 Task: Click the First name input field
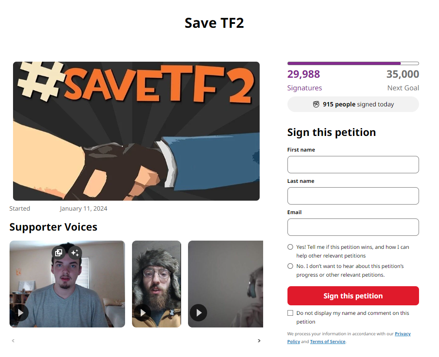[353, 165]
